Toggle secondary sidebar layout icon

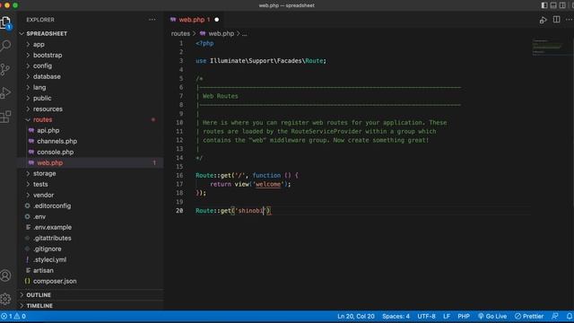[x=562, y=5]
